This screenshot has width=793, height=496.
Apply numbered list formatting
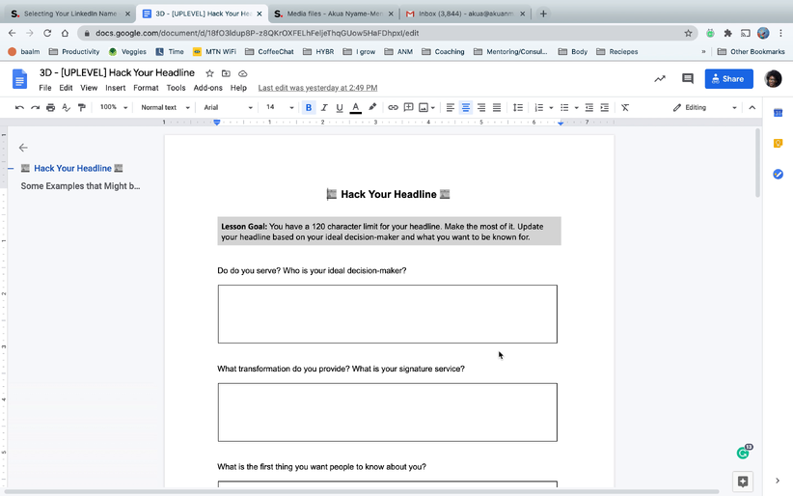(x=539, y=107)
